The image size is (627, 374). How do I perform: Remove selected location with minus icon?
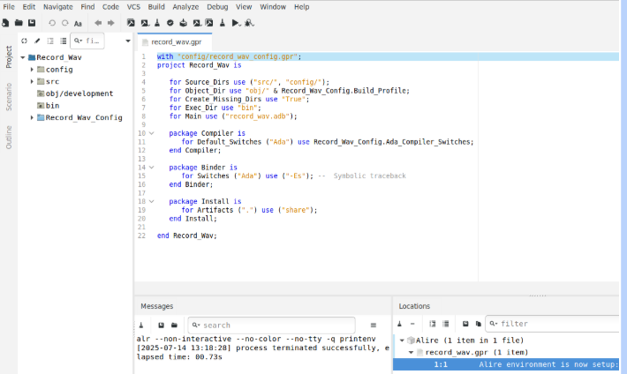click(412, 324)
